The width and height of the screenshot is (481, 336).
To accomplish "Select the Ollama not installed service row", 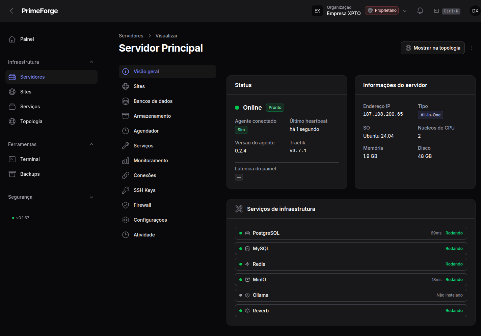I will (x=351, y=295).
